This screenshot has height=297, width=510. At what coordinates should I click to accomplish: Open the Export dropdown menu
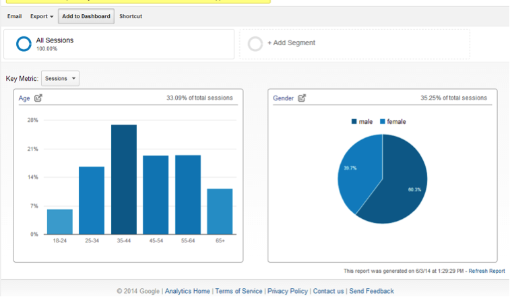coord(42,16)
